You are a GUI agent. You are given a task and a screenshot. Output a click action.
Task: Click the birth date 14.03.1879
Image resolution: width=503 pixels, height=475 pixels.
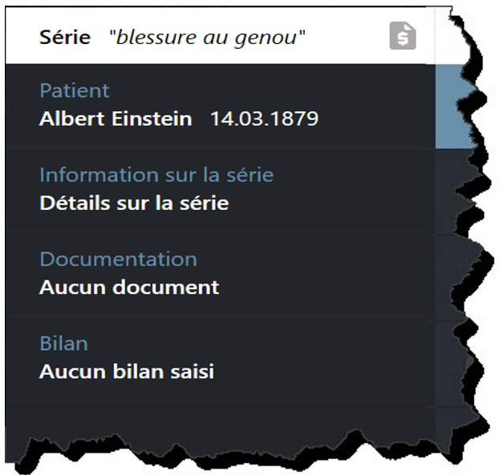tap(264, 119)
